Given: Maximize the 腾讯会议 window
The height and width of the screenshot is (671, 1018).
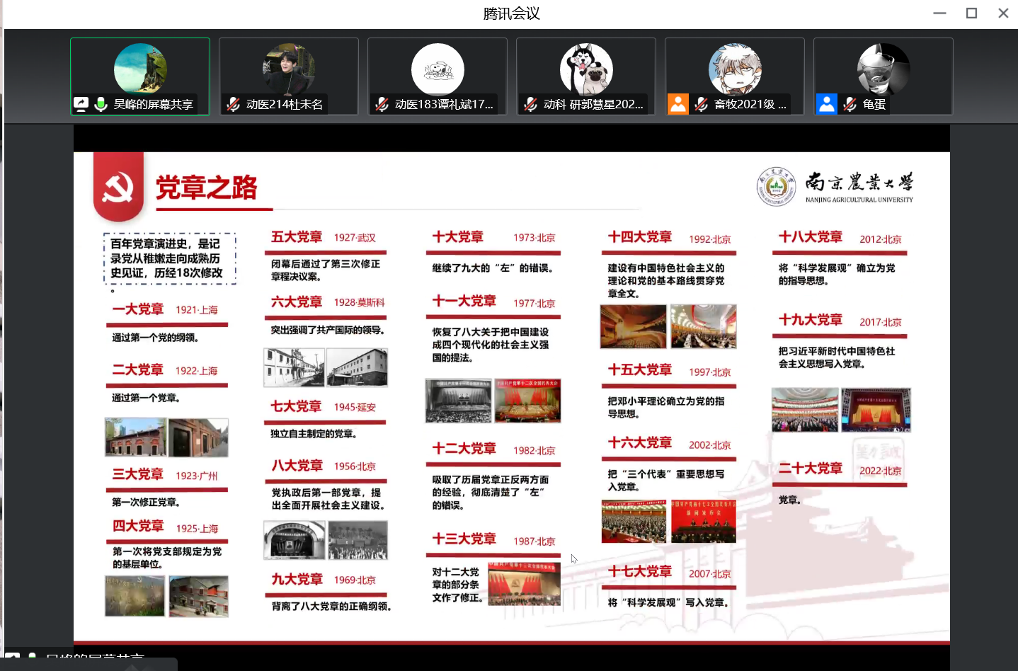Looking at the screenshot, I should 971,13.
